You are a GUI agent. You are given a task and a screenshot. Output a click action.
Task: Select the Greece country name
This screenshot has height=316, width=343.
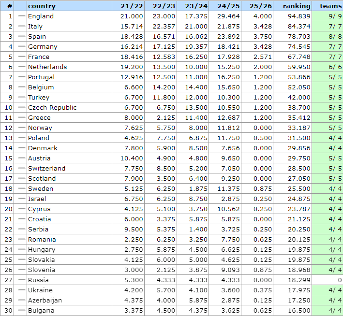(x=39, y=117)
